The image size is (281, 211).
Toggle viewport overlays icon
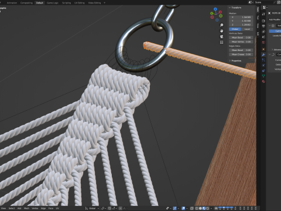pos(183,208)
